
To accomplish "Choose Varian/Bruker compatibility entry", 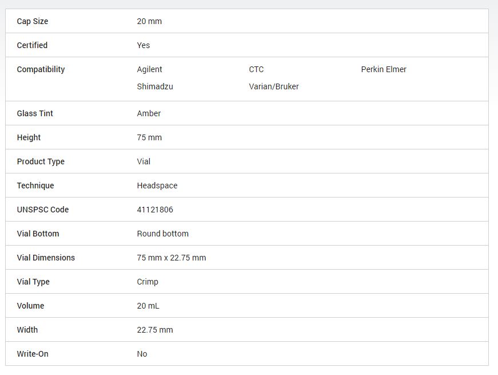I will pos(273,86).
